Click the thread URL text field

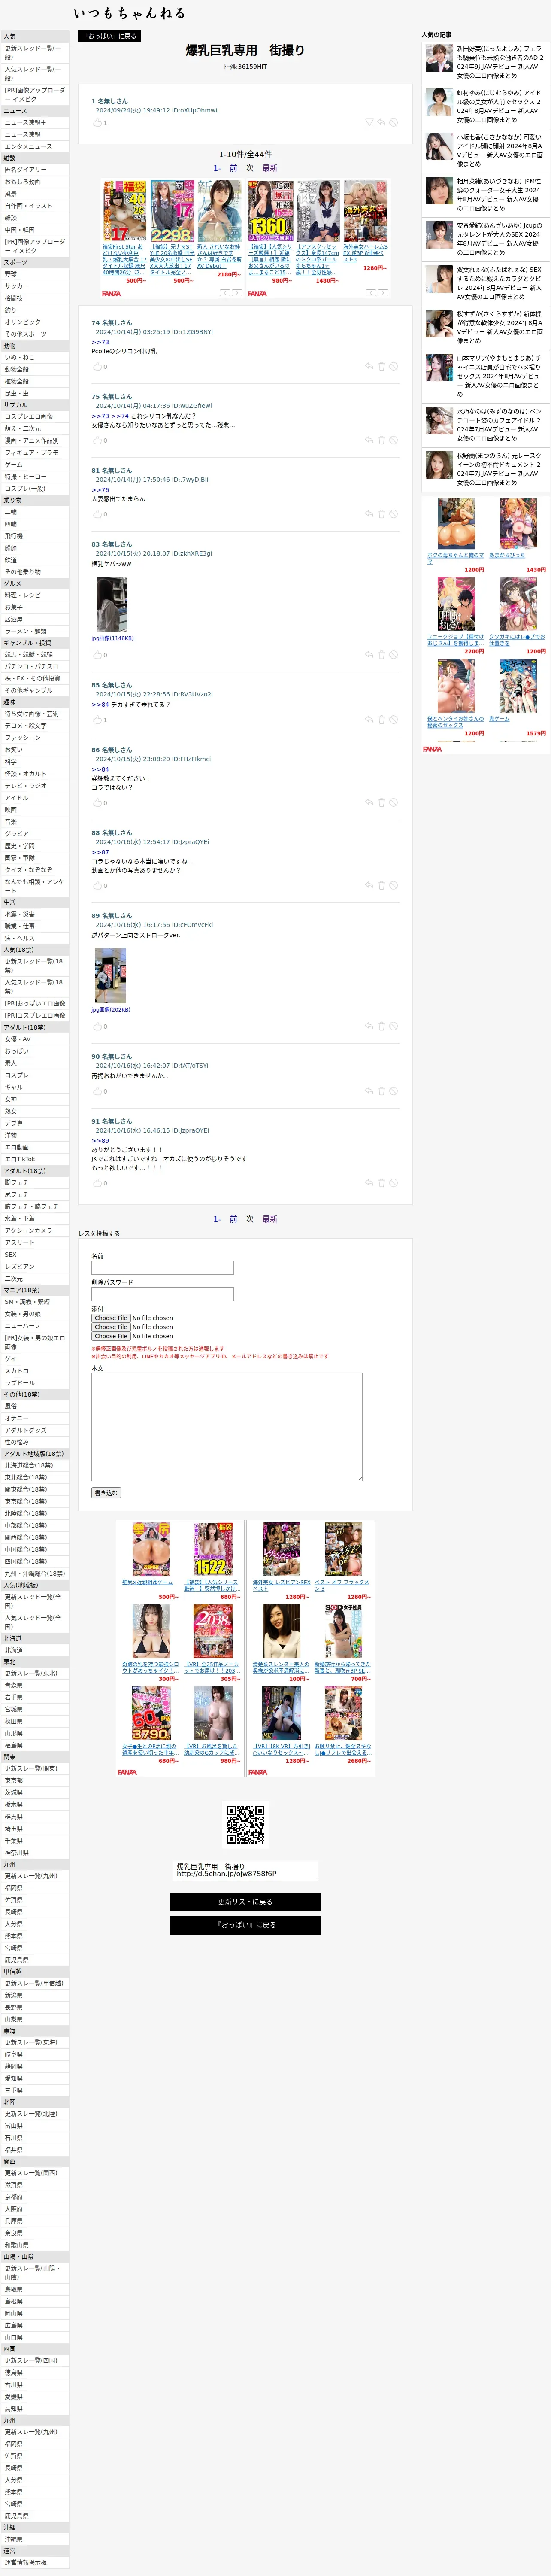pyautogui.click(x=245, y=1870)
